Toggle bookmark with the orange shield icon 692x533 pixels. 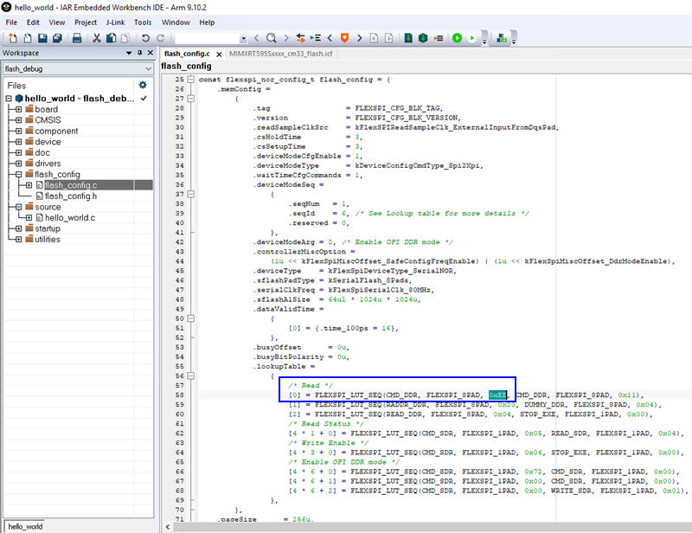(344, 38)
